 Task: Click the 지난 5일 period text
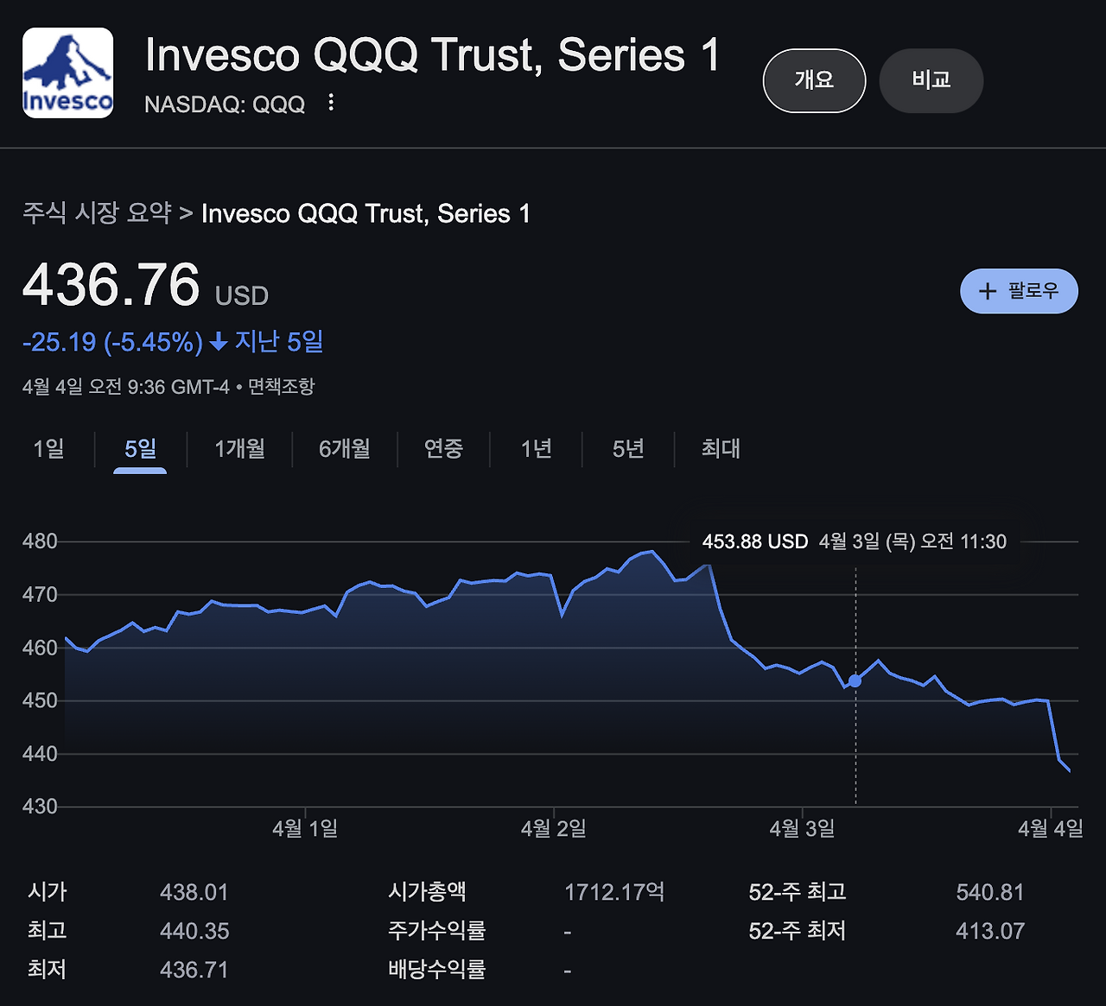tap(279, 342)
